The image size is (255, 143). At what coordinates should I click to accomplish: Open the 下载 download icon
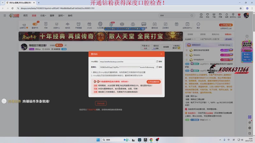click(x=214, y=15)
